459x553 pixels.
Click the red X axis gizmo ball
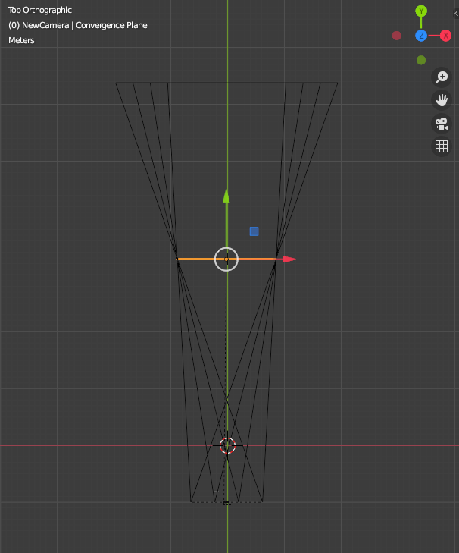click(x=445, y=36)
